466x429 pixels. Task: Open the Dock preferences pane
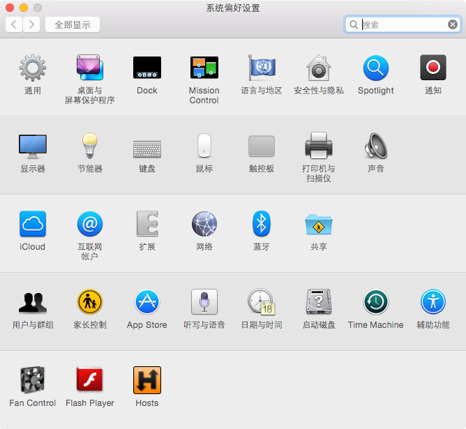[147, 68]
